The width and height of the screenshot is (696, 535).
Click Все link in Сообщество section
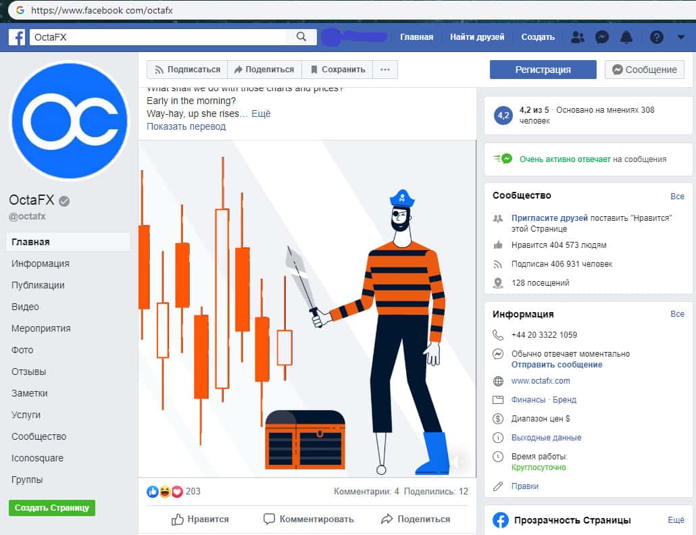pyautogui.click(x=677, y=196)
